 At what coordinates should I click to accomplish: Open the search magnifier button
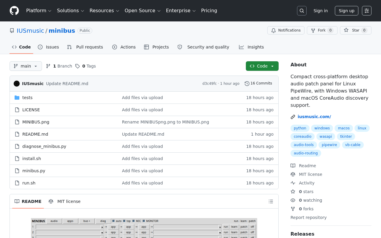[x=302, y=11]
